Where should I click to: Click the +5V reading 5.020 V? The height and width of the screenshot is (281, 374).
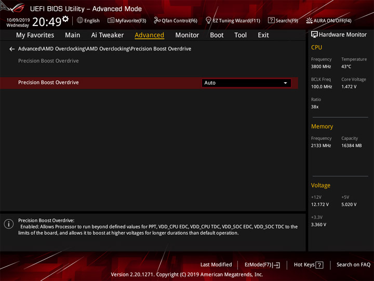(349, 205)
